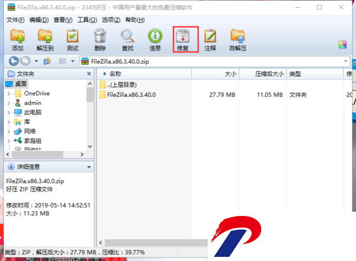This screenshot has height=261, width=356.
Task: Click the 注释 (Comment) toolbar icon
Action: point(210,40)
